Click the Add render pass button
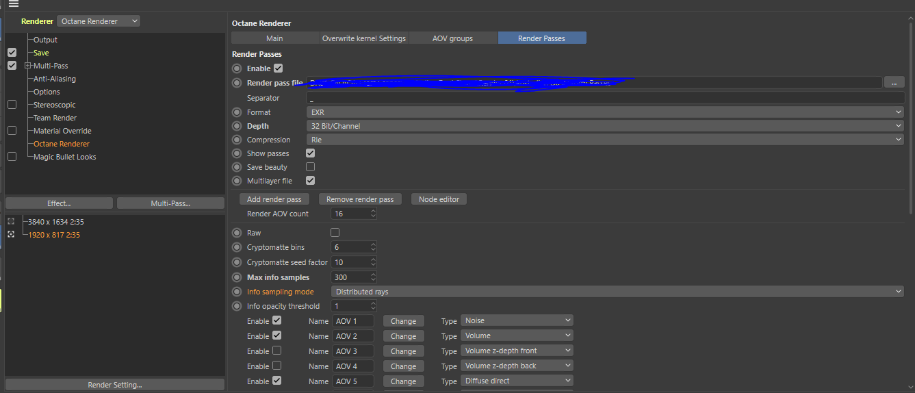Screen dimensions: 915x393 pos(274,199)
